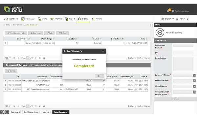Click OK in Auto-discovery dialog
Screen dimensions: 197x118
[x=99, y=76]
